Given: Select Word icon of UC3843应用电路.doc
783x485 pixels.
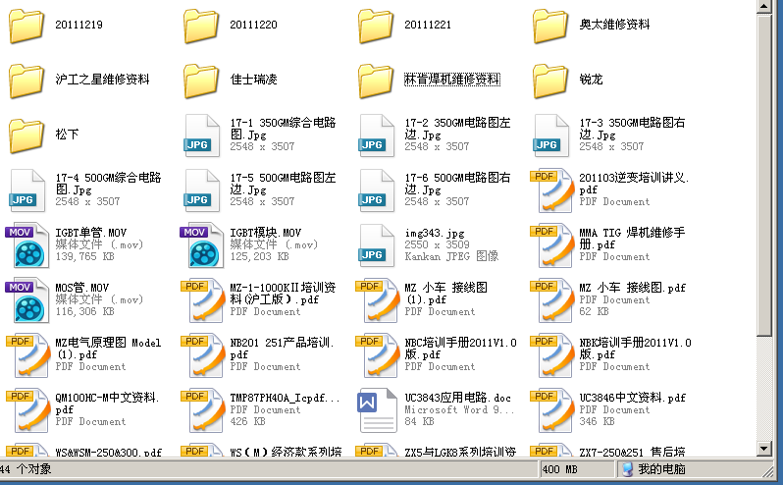Looking at the screenshot, I should [x=377, y=410].
